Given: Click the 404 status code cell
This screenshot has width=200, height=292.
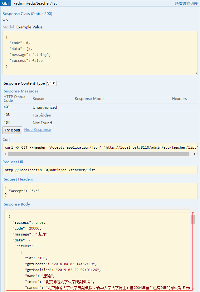Looking at the screenshot, I should click(x=7, y=122).
